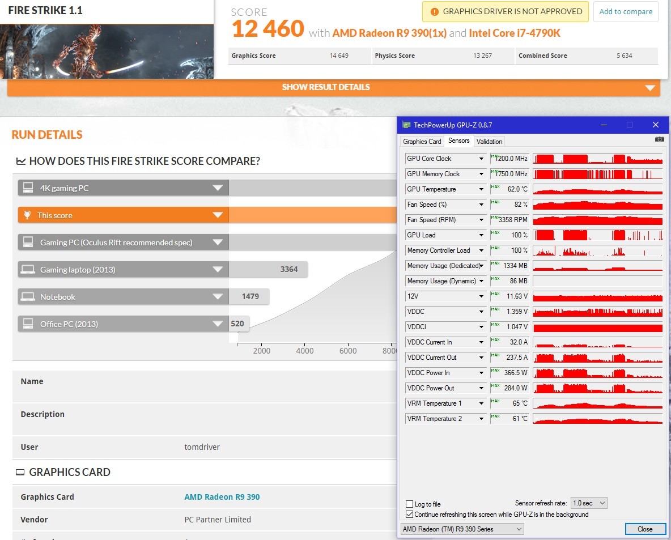
Task: Click the laptop icon on Notebook row
Action: click(x=28, y=296)
